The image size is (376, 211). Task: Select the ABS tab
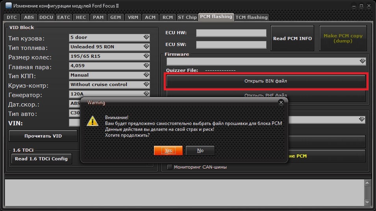click(x=29, y=17)
